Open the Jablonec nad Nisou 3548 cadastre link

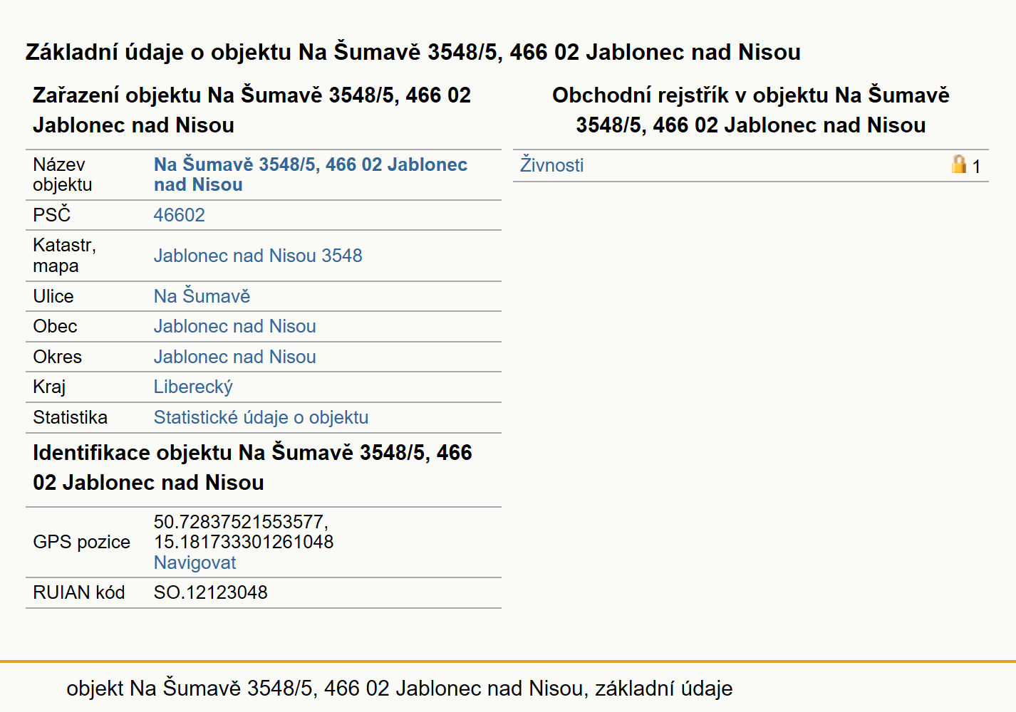(x=258, y=256)
